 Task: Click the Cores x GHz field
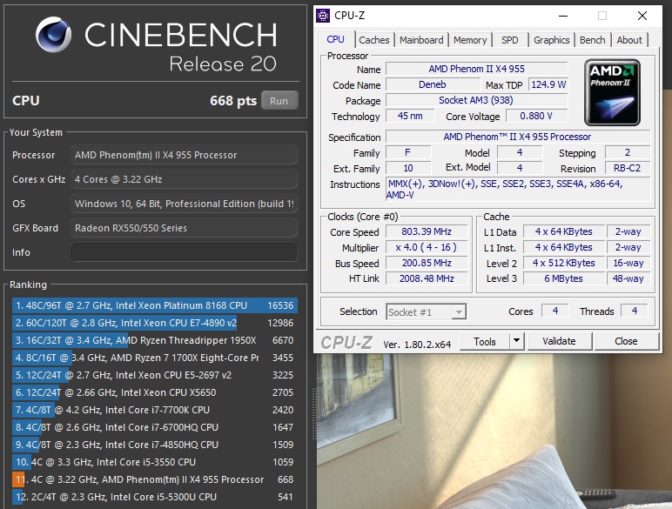(x=184, y=179)
